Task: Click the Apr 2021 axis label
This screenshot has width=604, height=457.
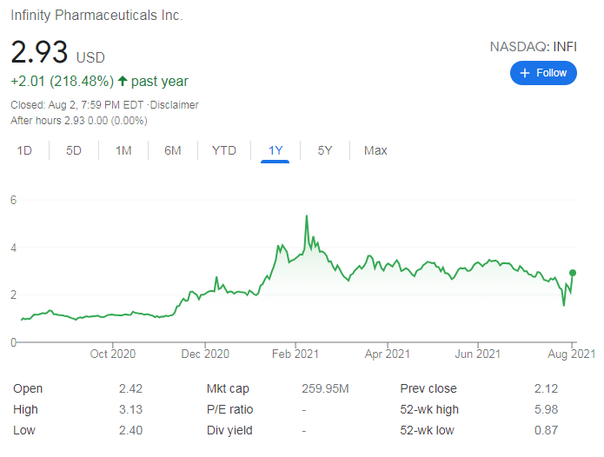Action: [x=388, y=354]
